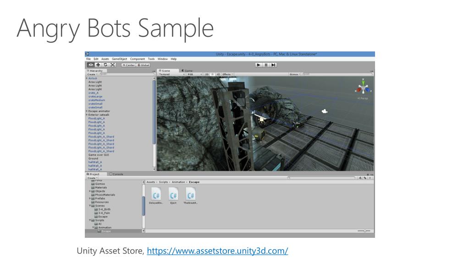469x264 pixels.
Task: Select the Scale tool in the toolbar
Action: pos(113,65)
